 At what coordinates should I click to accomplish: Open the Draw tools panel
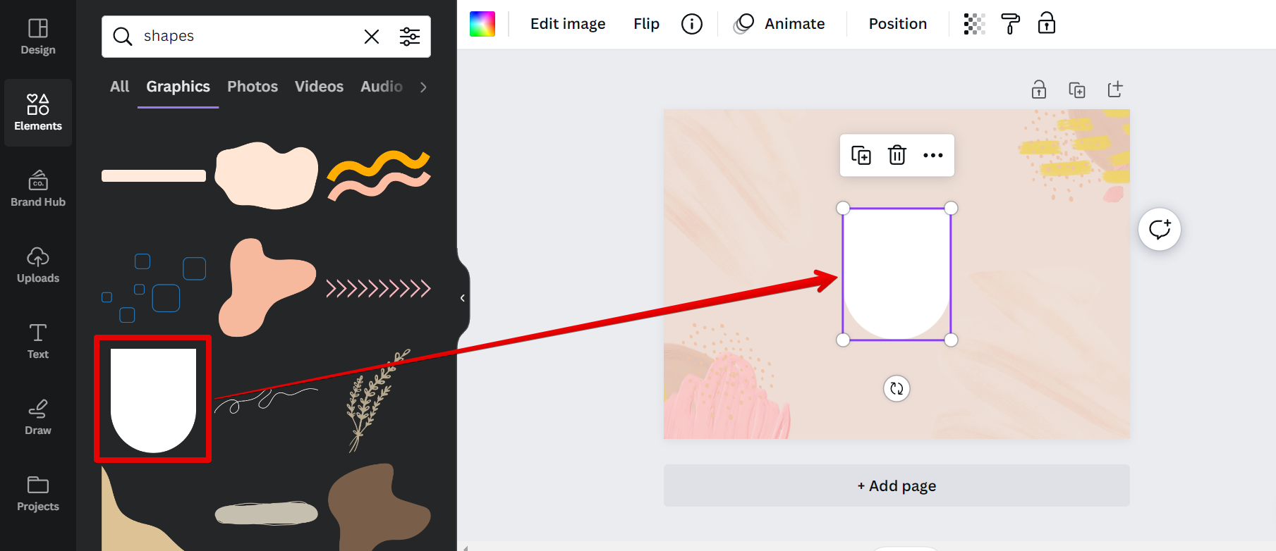pos(38,417)
